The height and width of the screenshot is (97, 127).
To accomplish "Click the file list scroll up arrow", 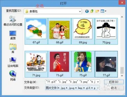I will [122, 17].
